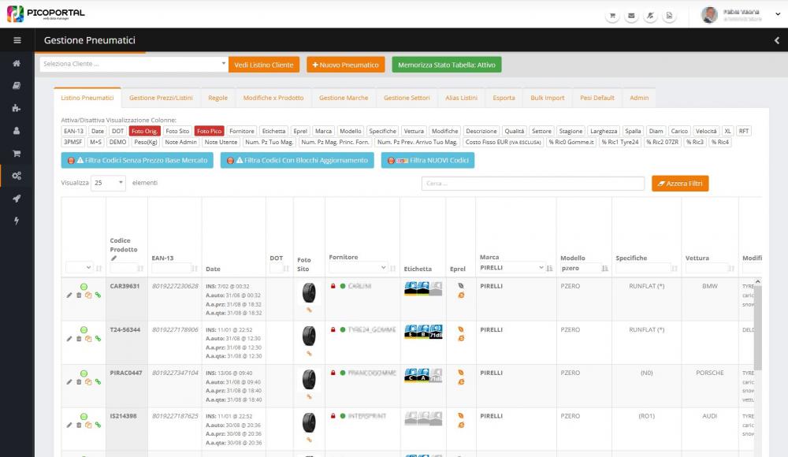This screenshot has height=457, width=788.
Task: Click orange link under CAR39631 tire photo
Action: 309,310
